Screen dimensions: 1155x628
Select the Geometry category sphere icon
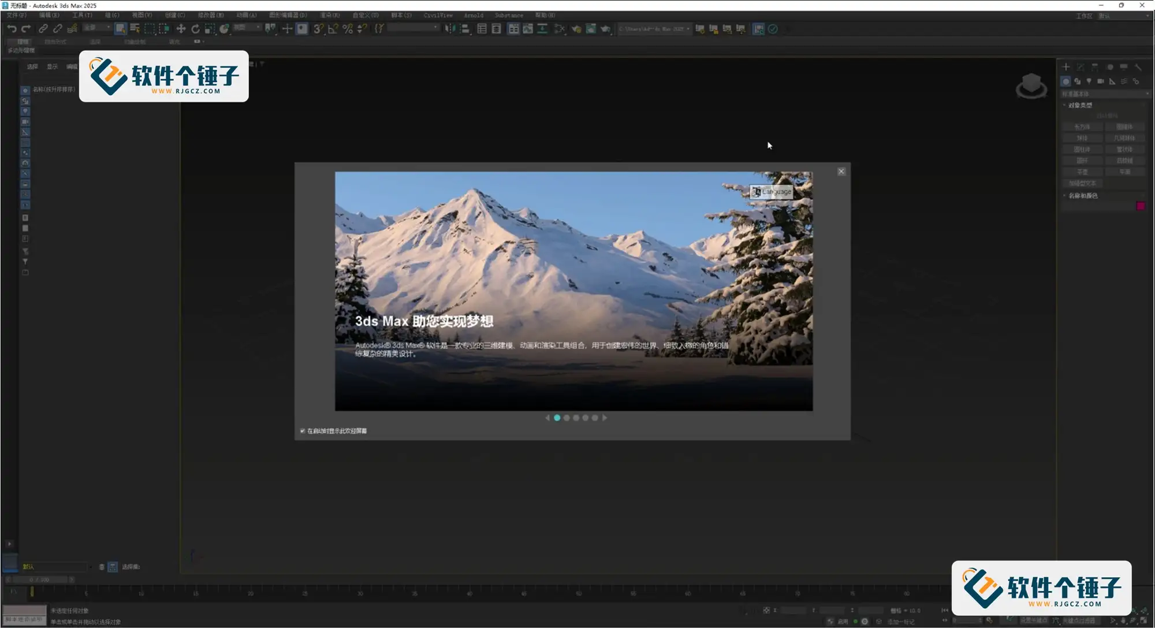point(1066,81)
